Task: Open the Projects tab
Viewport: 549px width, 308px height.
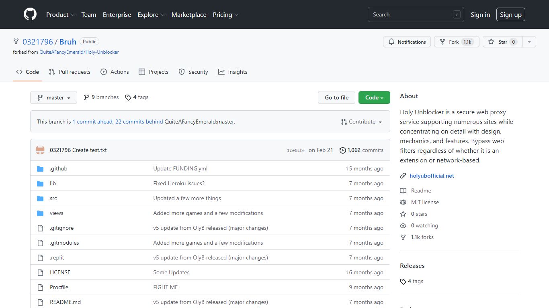Action: pyautogui.click(x=154, y=72)
